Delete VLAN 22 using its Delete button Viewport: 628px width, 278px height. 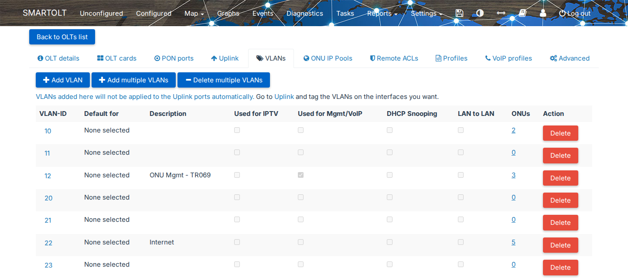click(x=560, y=245)
